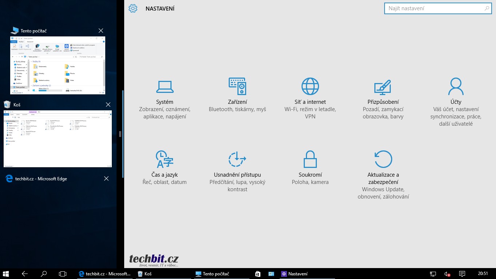Open the Store icon in taskbar
496x279 pixels.
coord(258,274)
